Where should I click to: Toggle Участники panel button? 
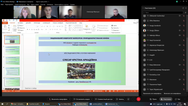tap(166, 99)
